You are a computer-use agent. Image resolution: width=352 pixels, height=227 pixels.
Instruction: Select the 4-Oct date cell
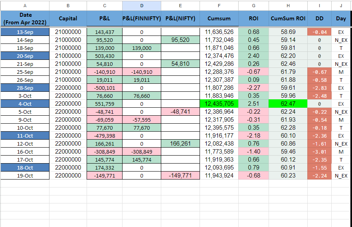pos(25,104)
